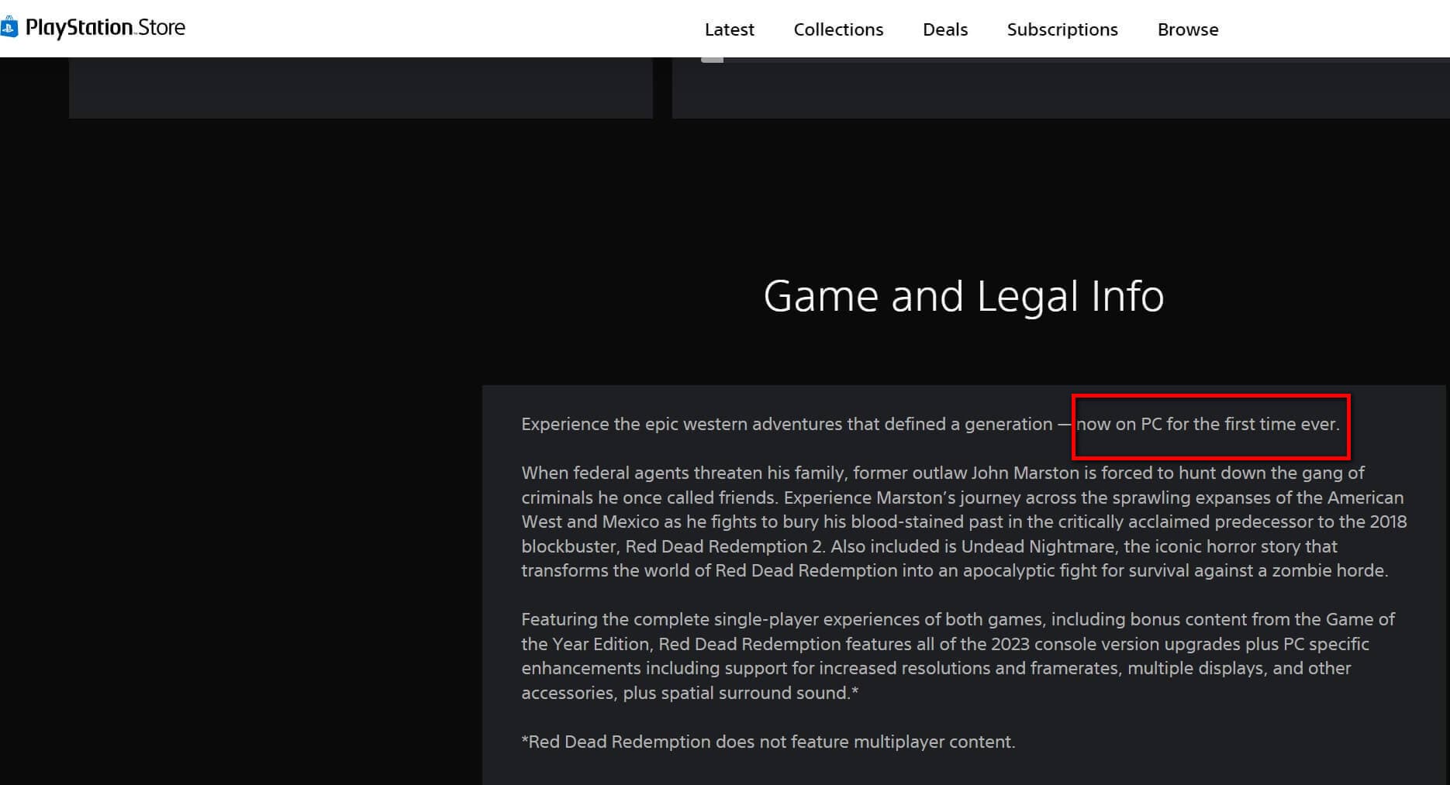The height and width of the screenshot is (785, 1450).
Task: Click the text 'now on PC for the first time ever'
Action: 1207,424
